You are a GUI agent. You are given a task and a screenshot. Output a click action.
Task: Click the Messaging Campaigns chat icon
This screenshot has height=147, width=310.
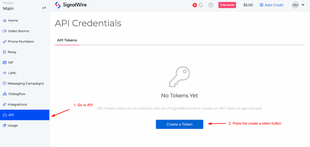click(5, 83)
